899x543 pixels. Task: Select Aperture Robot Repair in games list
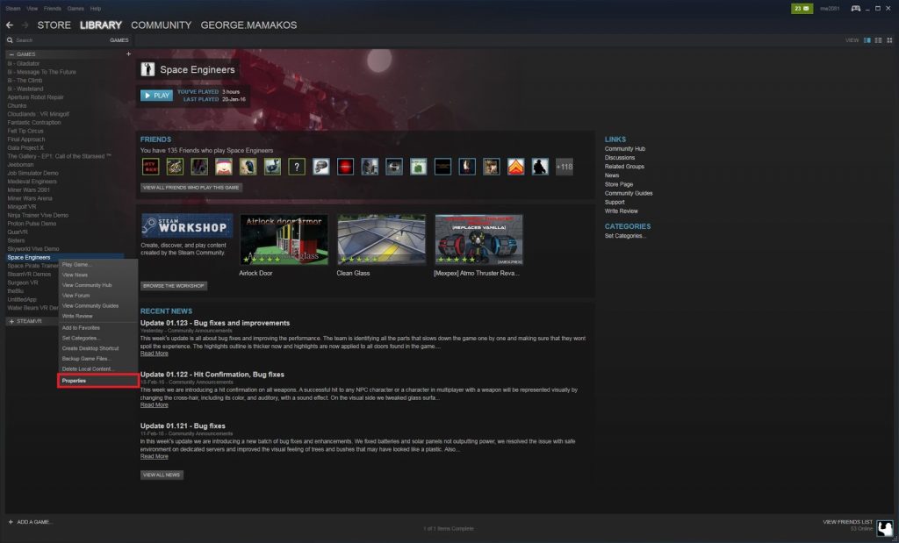click(x=35, y=97)
